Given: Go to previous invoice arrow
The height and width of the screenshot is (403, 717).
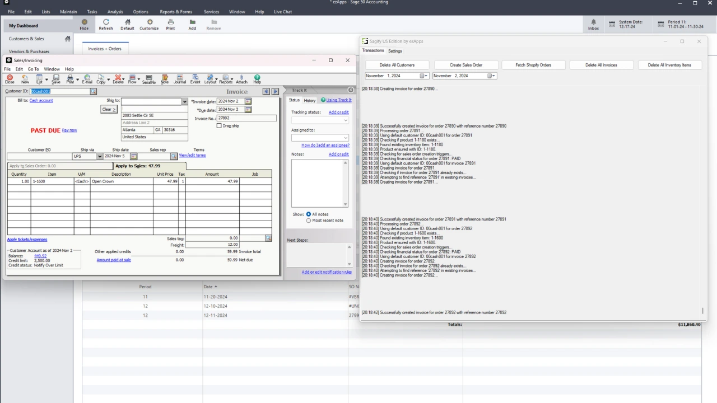Looking at the screenshot, I should point(266,91).
